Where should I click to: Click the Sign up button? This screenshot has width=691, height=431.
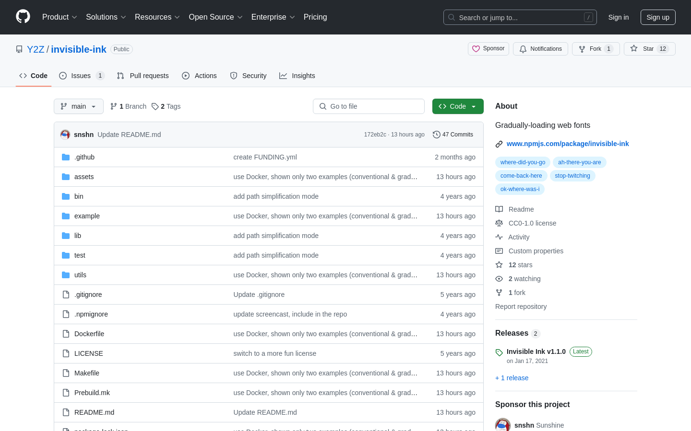click(658, 17)
